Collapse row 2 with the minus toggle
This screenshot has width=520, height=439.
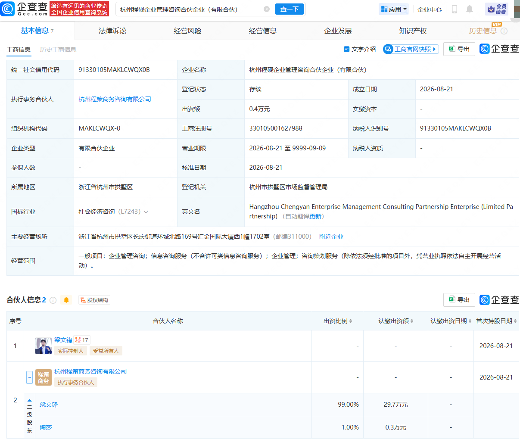point(29,377)
